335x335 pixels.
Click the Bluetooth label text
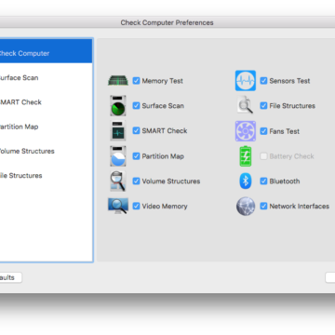pyautogui.click(x=285, y=181)
